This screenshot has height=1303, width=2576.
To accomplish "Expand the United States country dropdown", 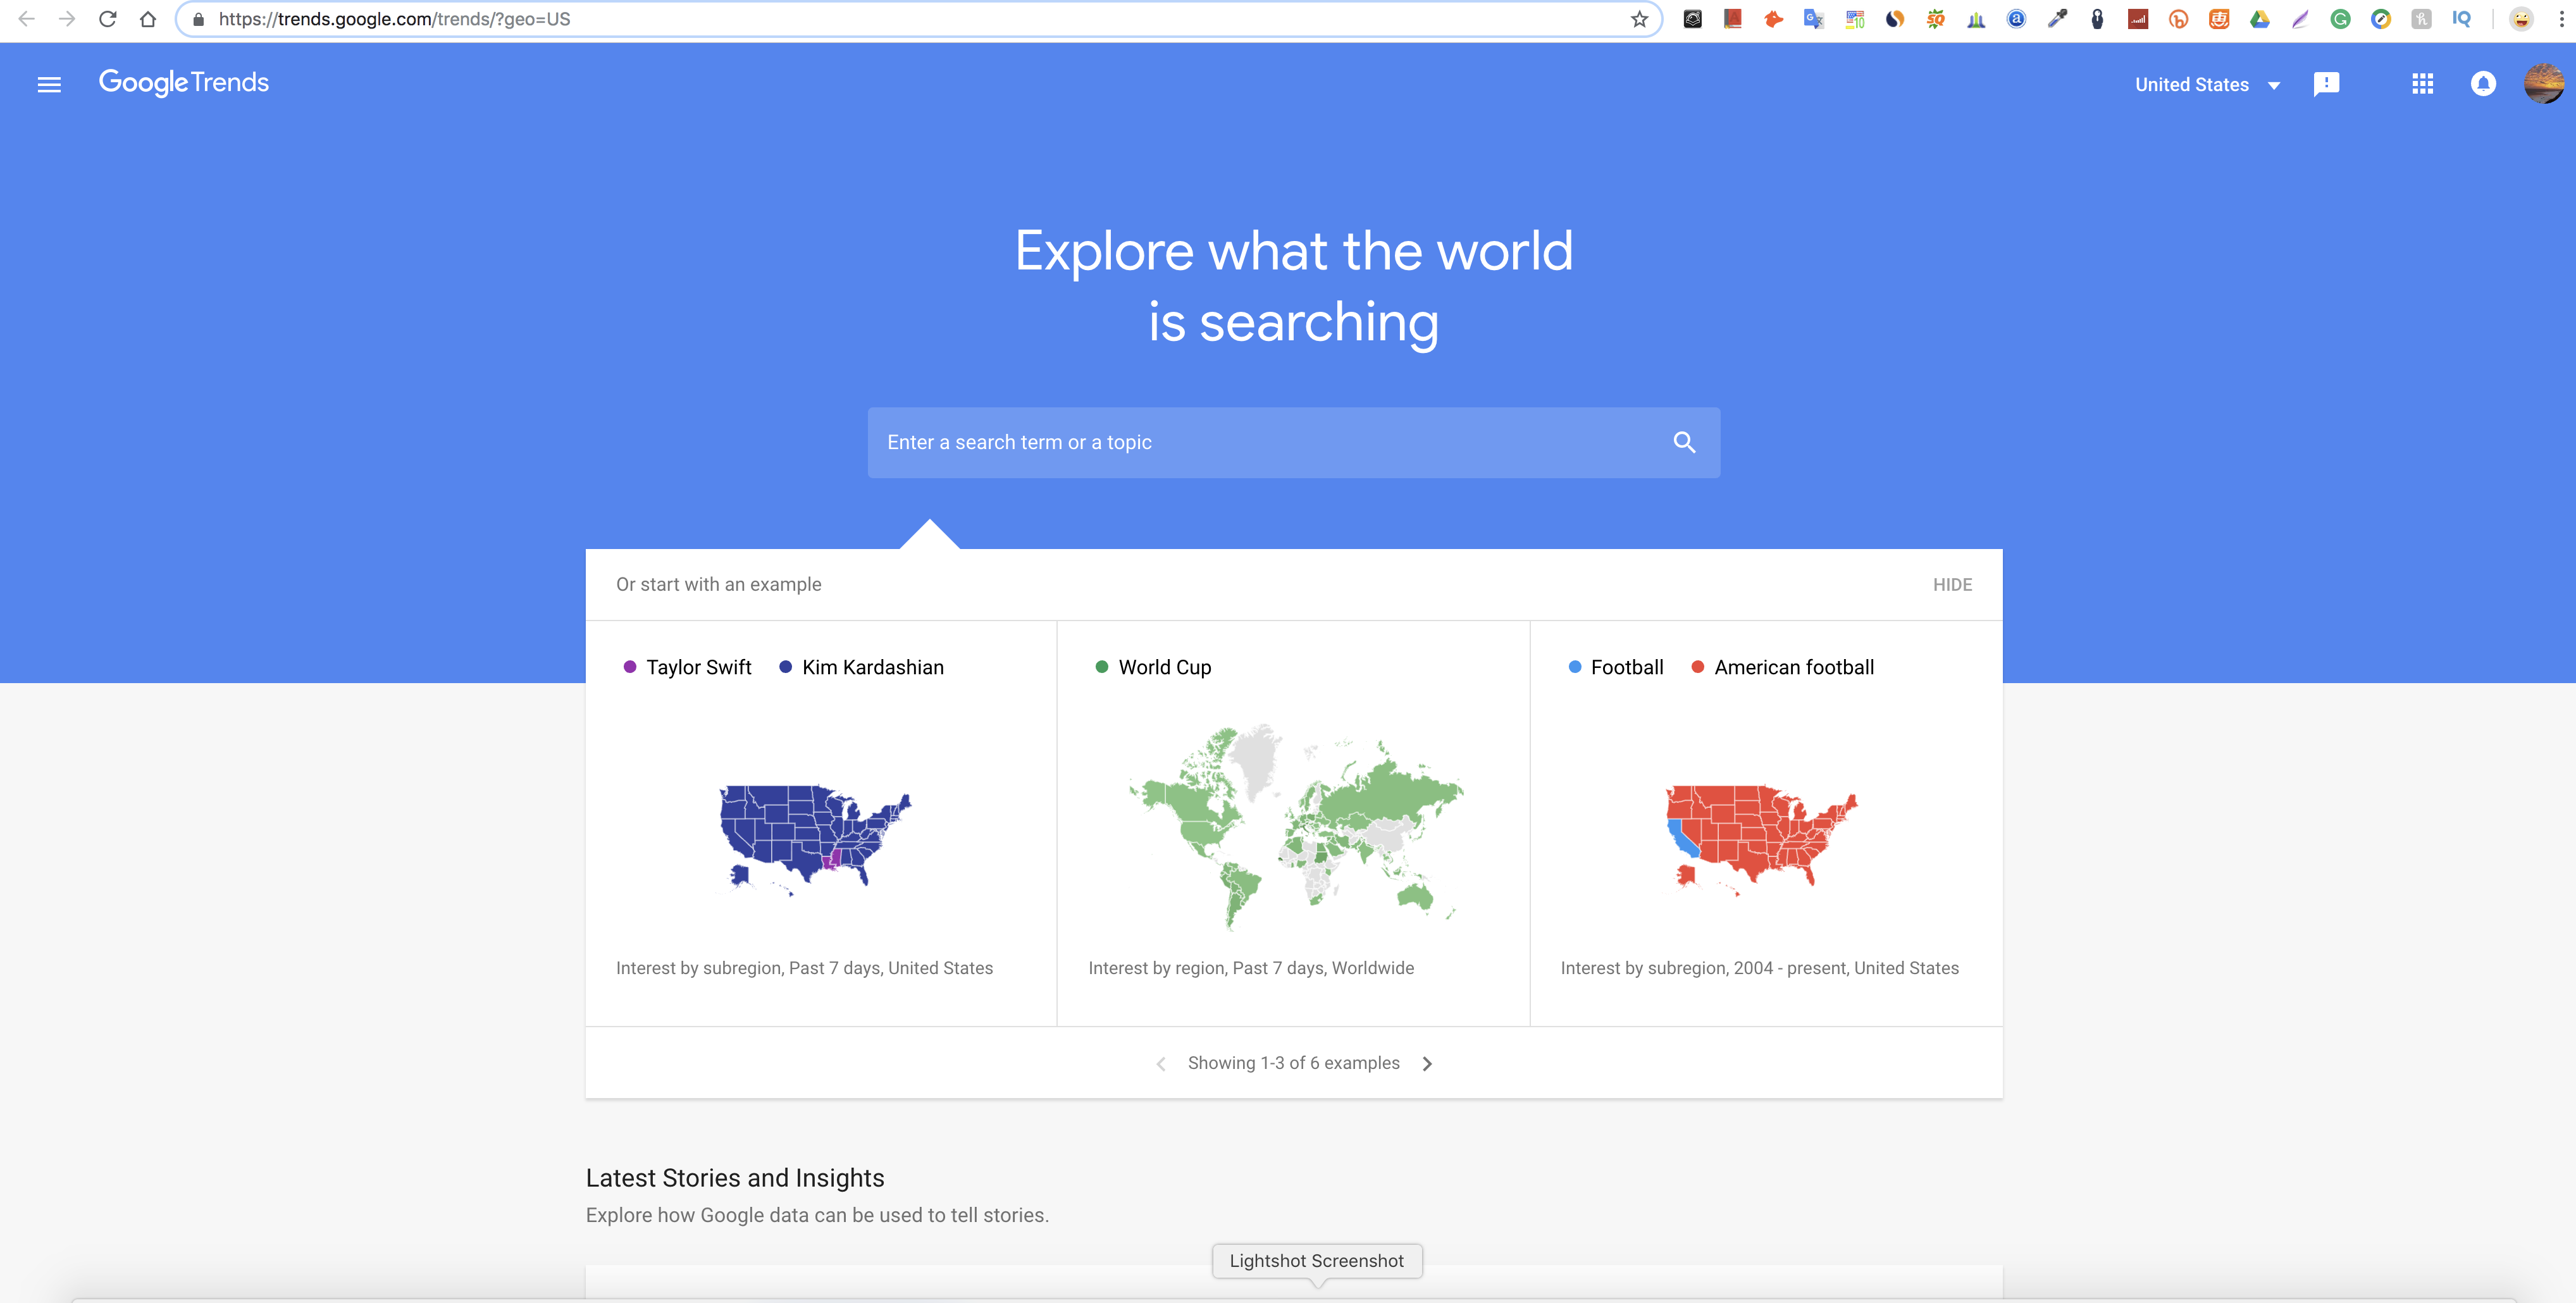I will coord(2207,85).
